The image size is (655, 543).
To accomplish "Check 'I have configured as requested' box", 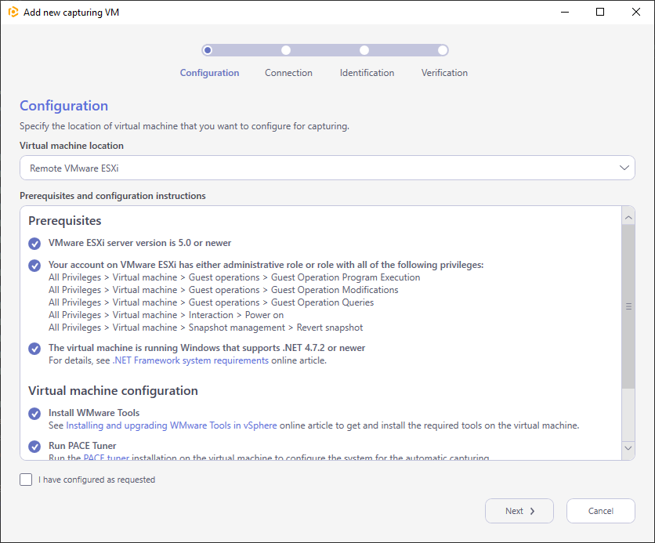I will [26, 480].
